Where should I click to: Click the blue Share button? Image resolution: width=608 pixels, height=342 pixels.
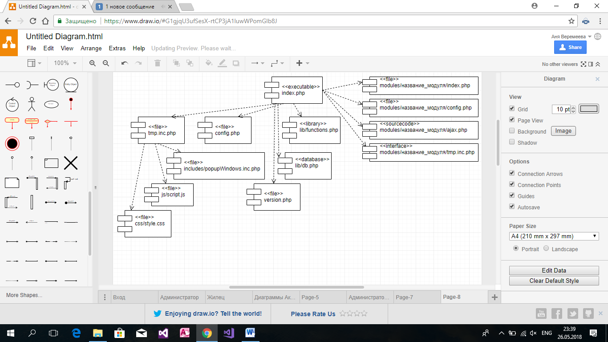click(x=570, y=47)
